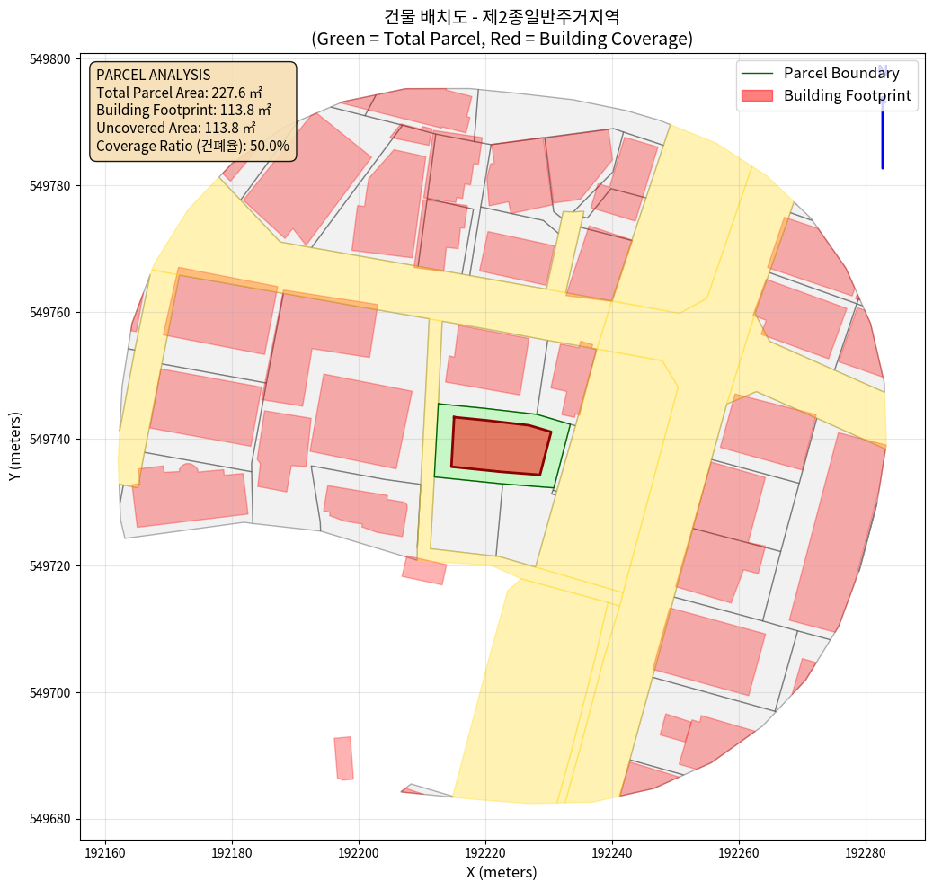Viewport: 933px width, 890px height.
Task: Click the isolated small red building at bottom left
Action: [x=343, y=759]
